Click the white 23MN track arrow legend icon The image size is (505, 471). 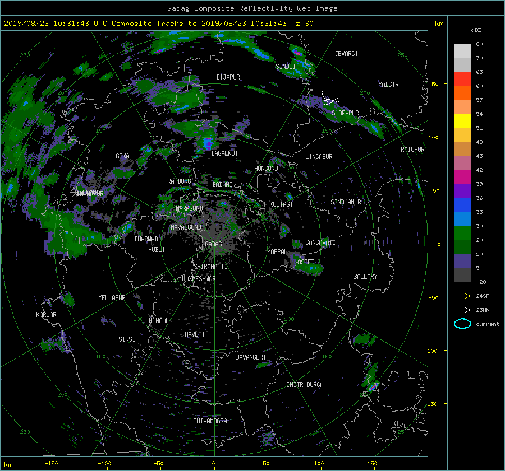point(462,310)
